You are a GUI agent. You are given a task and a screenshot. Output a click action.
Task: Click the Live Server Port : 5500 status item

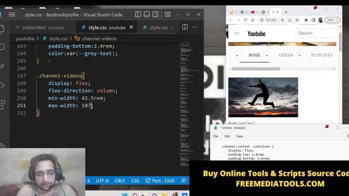(x=160, y=181)
